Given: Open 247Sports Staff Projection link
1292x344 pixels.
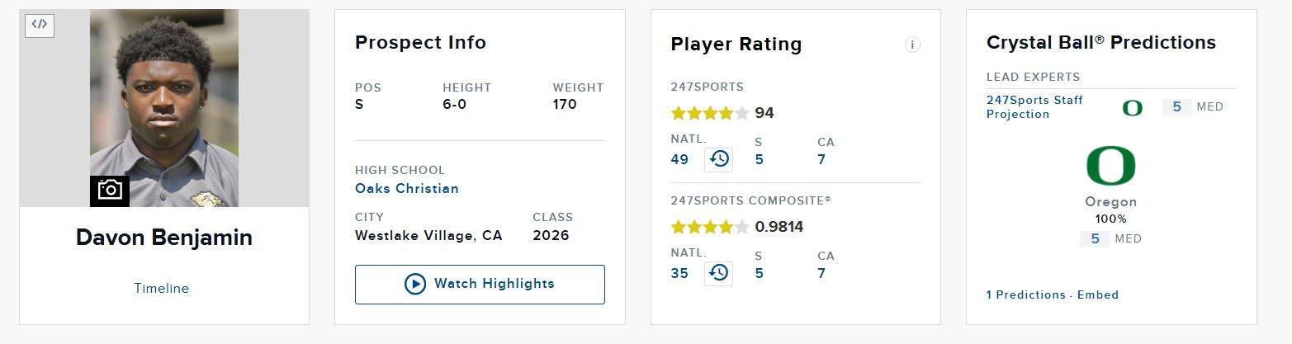Looking at the screenshot, I should point(1034,107).
